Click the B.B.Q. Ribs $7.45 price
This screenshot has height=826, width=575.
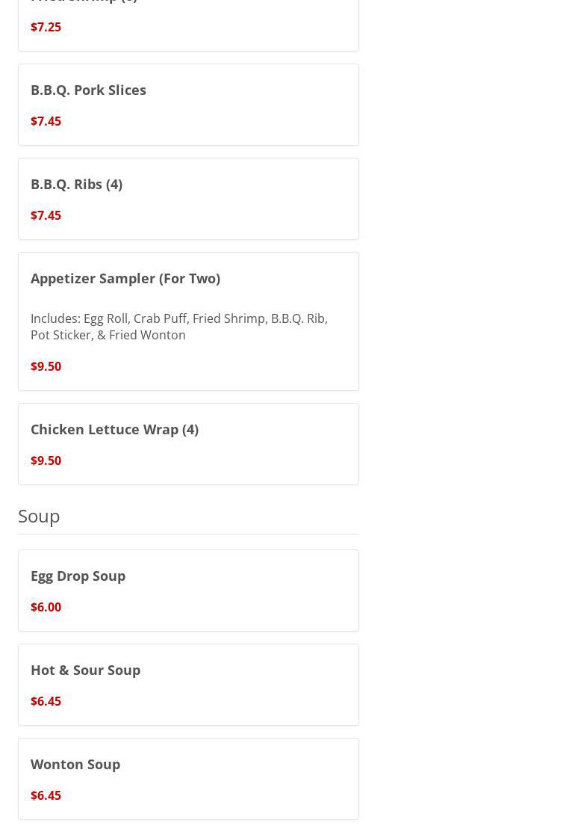point(46,215)
